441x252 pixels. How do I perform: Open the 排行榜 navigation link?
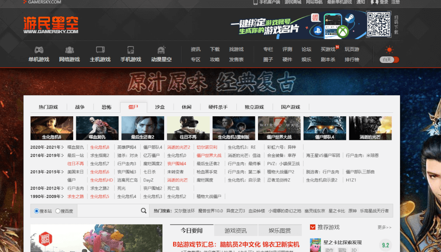click(x=352, y=59)
